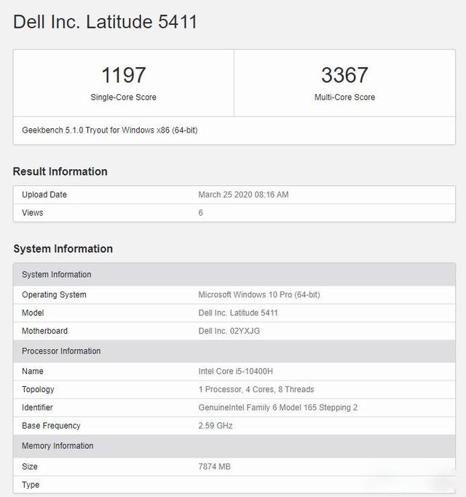Select the multi-core score value 3367

344,75
